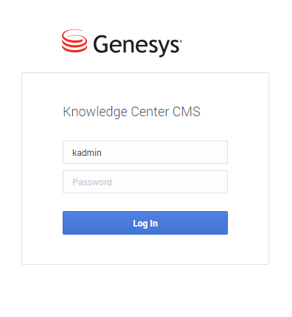
Task: Click the registered trademark symbol after Genesys
Action: (181, 41)
